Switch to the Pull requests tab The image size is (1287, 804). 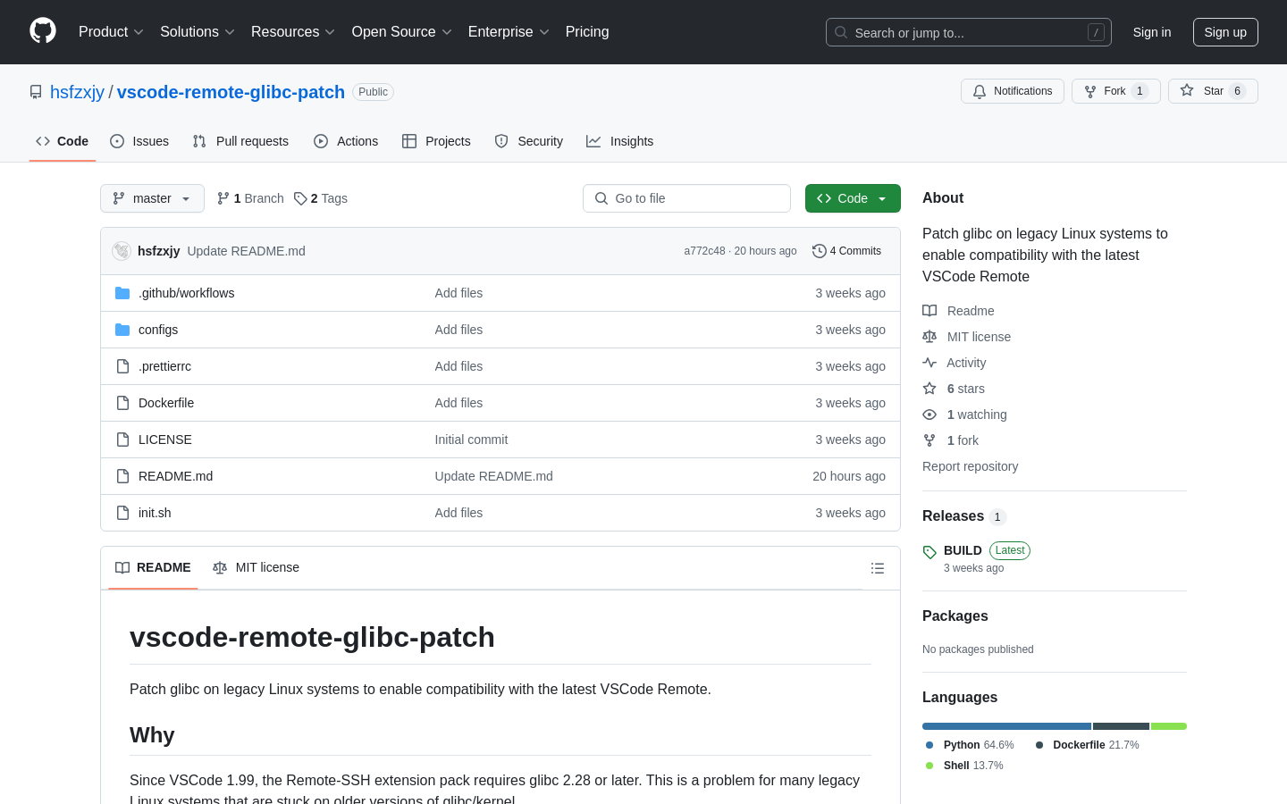240,141
